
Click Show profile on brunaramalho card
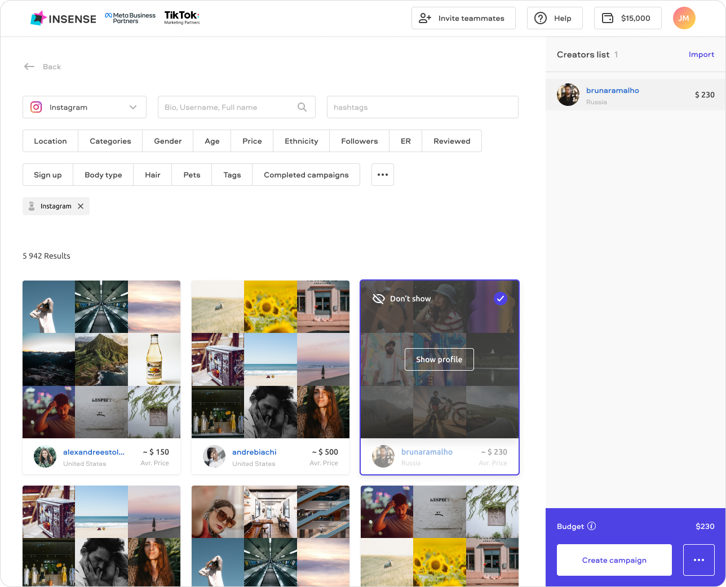[439, 359]
